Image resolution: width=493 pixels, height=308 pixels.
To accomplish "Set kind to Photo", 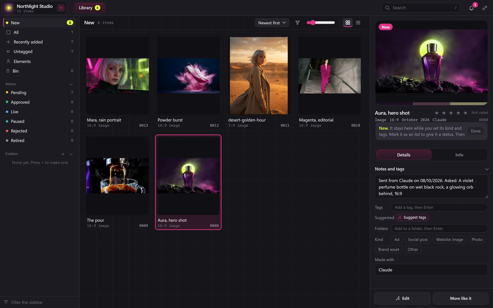I will [x=477, y=239].
